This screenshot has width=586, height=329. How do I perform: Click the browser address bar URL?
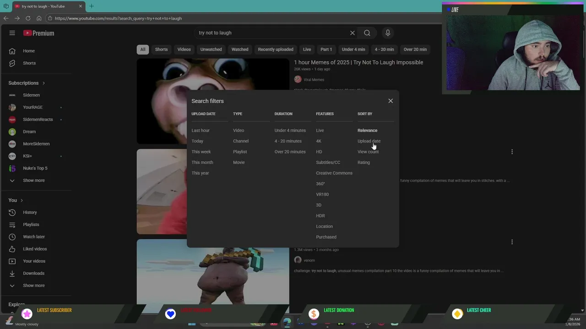[118, 18]
